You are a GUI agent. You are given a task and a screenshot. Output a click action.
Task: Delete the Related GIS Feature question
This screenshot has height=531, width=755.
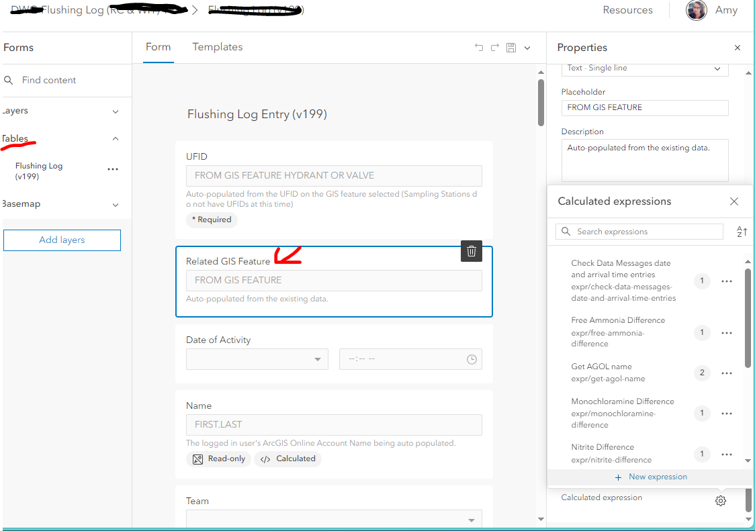pyautogui.click(x=471, y=250)
